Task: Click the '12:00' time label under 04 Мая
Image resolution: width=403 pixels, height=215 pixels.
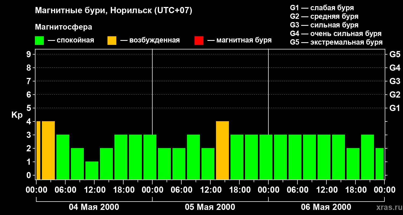Action: (x=94, y=190)
